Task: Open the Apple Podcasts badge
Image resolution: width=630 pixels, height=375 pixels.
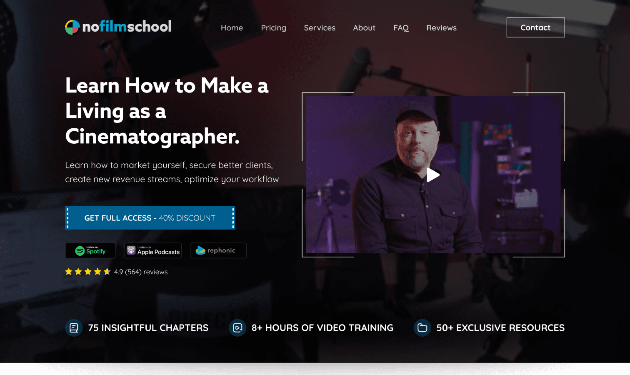Action: [153, 250]
